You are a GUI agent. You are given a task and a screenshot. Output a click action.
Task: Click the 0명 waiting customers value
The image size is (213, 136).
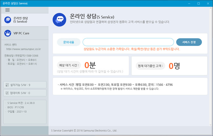point(174,66)
